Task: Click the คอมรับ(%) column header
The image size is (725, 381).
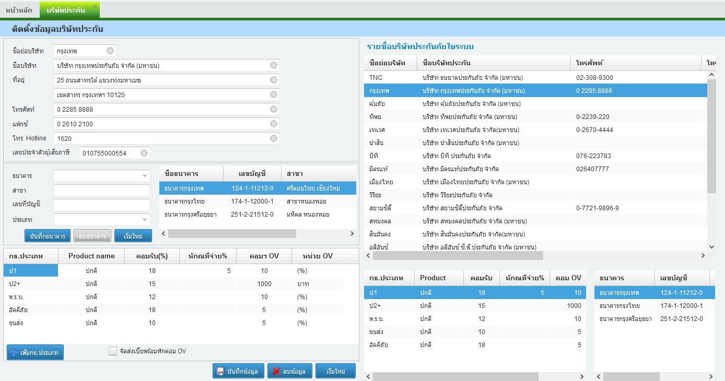Action: coord(151,256)
